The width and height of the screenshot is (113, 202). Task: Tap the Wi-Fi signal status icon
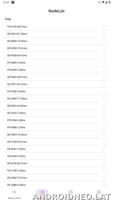click(103, 2)
